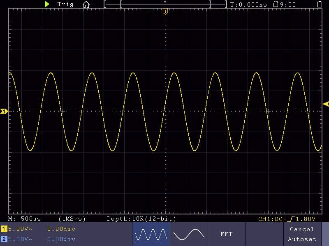The height and width of the screenshot is (246, 329).
Task: Toggle channel 1 on or off
Action: (x=3, y=229)
